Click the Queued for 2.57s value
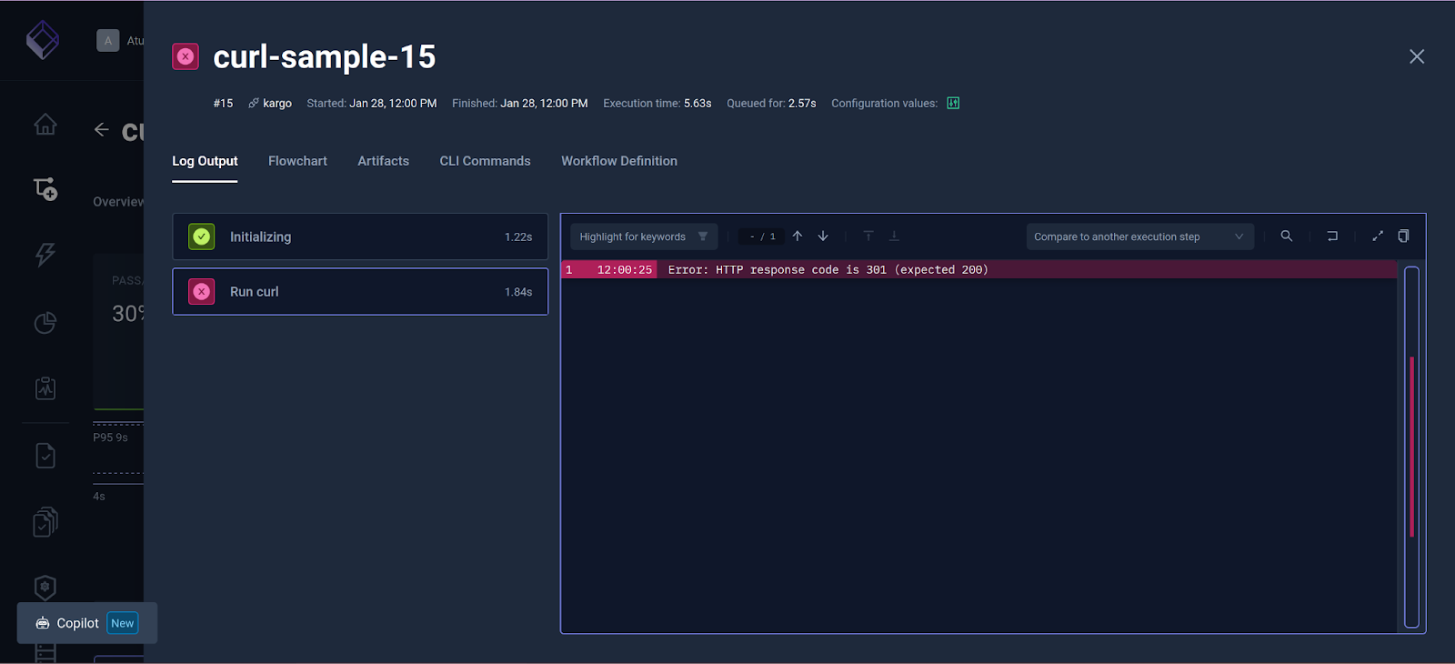The width and height of the screenshot is (1455, 664). tap(802, 104)
